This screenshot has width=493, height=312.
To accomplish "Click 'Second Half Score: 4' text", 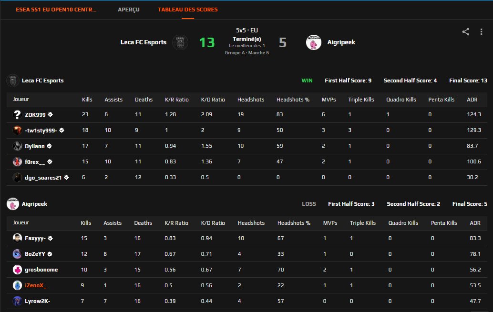I will point(410,81).
